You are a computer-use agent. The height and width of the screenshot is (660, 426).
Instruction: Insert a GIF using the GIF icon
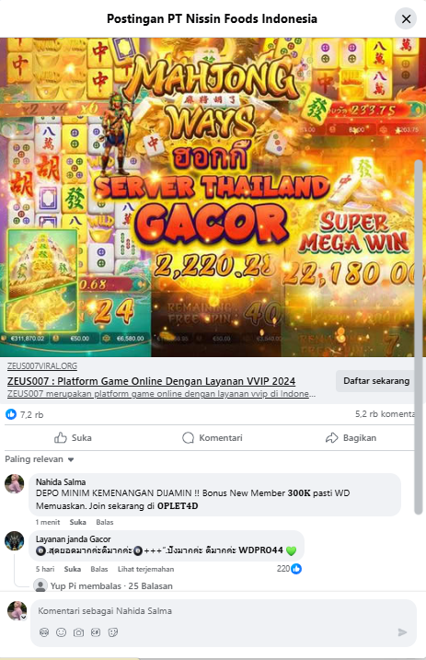[x=96, y=632]
